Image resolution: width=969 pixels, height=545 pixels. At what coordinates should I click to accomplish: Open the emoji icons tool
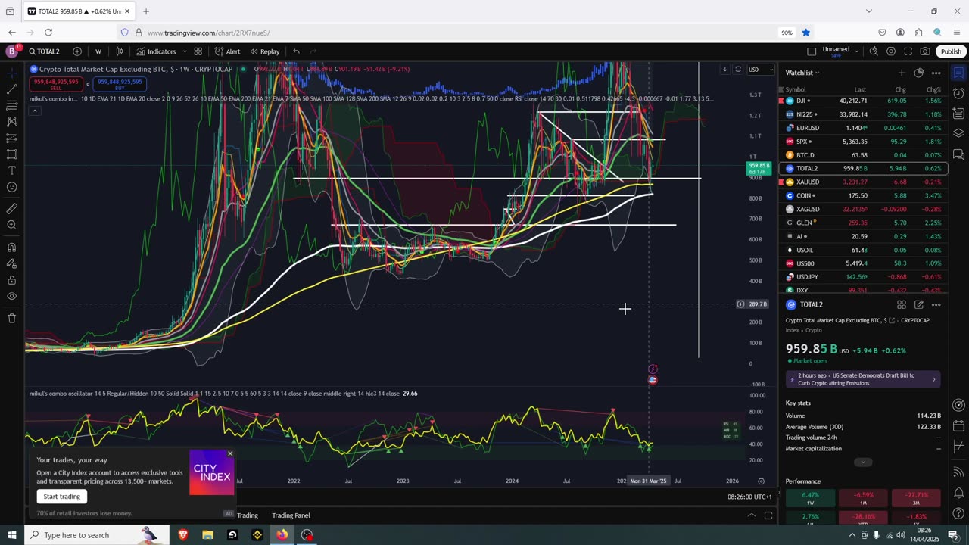(11, 187)
